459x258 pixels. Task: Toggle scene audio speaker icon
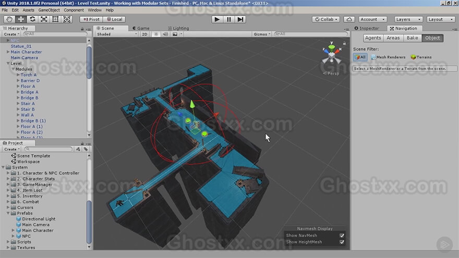165,34
